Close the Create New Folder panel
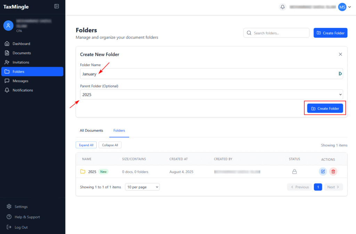The height and width of the screenshot is (234, 356). click(x=340, y=54)
